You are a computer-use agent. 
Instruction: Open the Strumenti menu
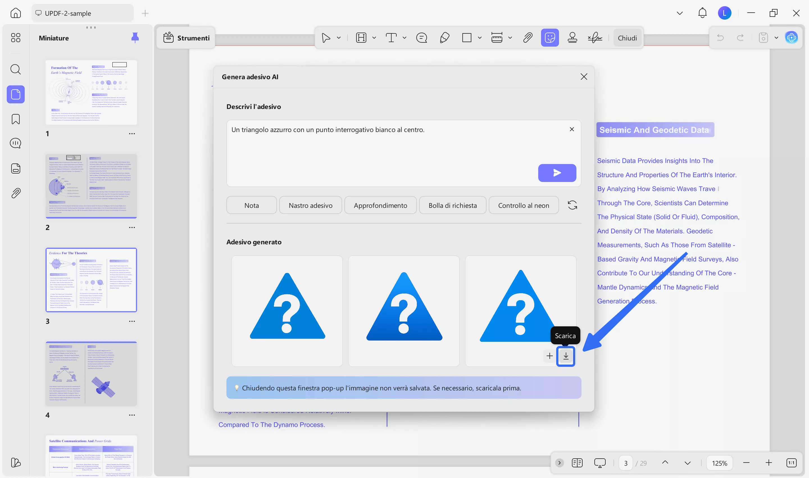[x=186, y=38]
